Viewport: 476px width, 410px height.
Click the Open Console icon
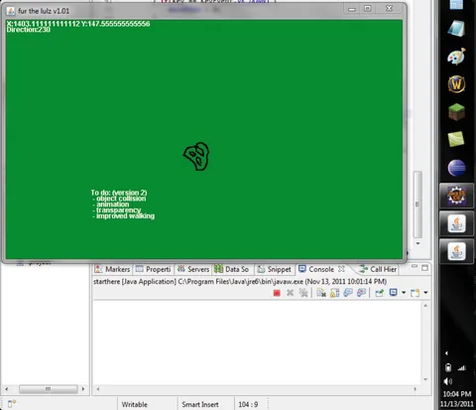point(415,293)
